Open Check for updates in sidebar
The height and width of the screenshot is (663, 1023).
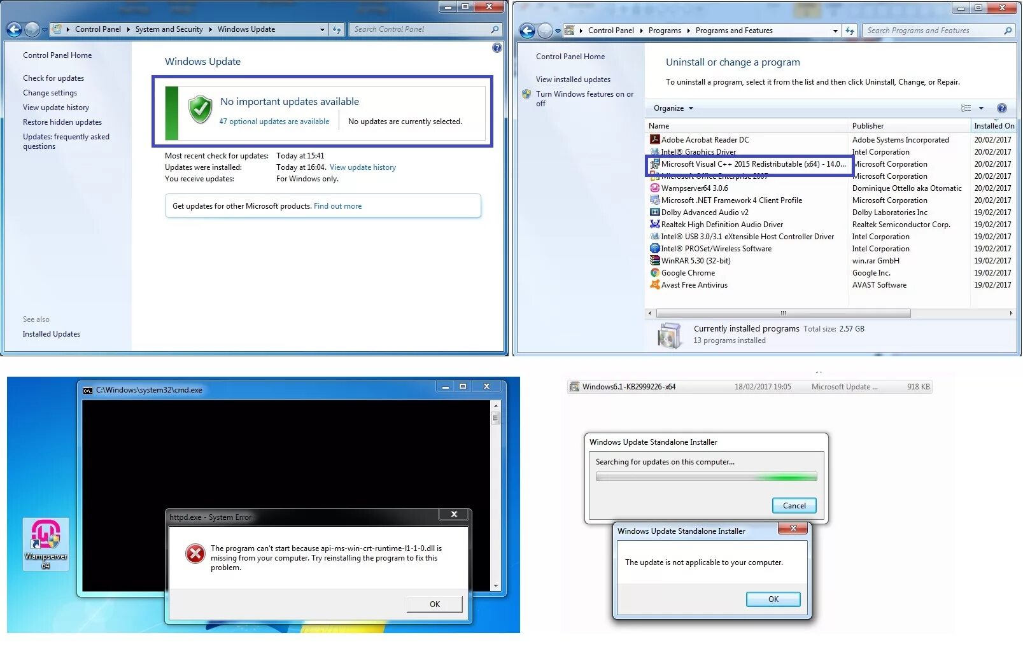(53, 78)
